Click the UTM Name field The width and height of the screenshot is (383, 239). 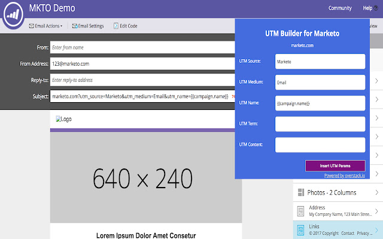point(320,103)
